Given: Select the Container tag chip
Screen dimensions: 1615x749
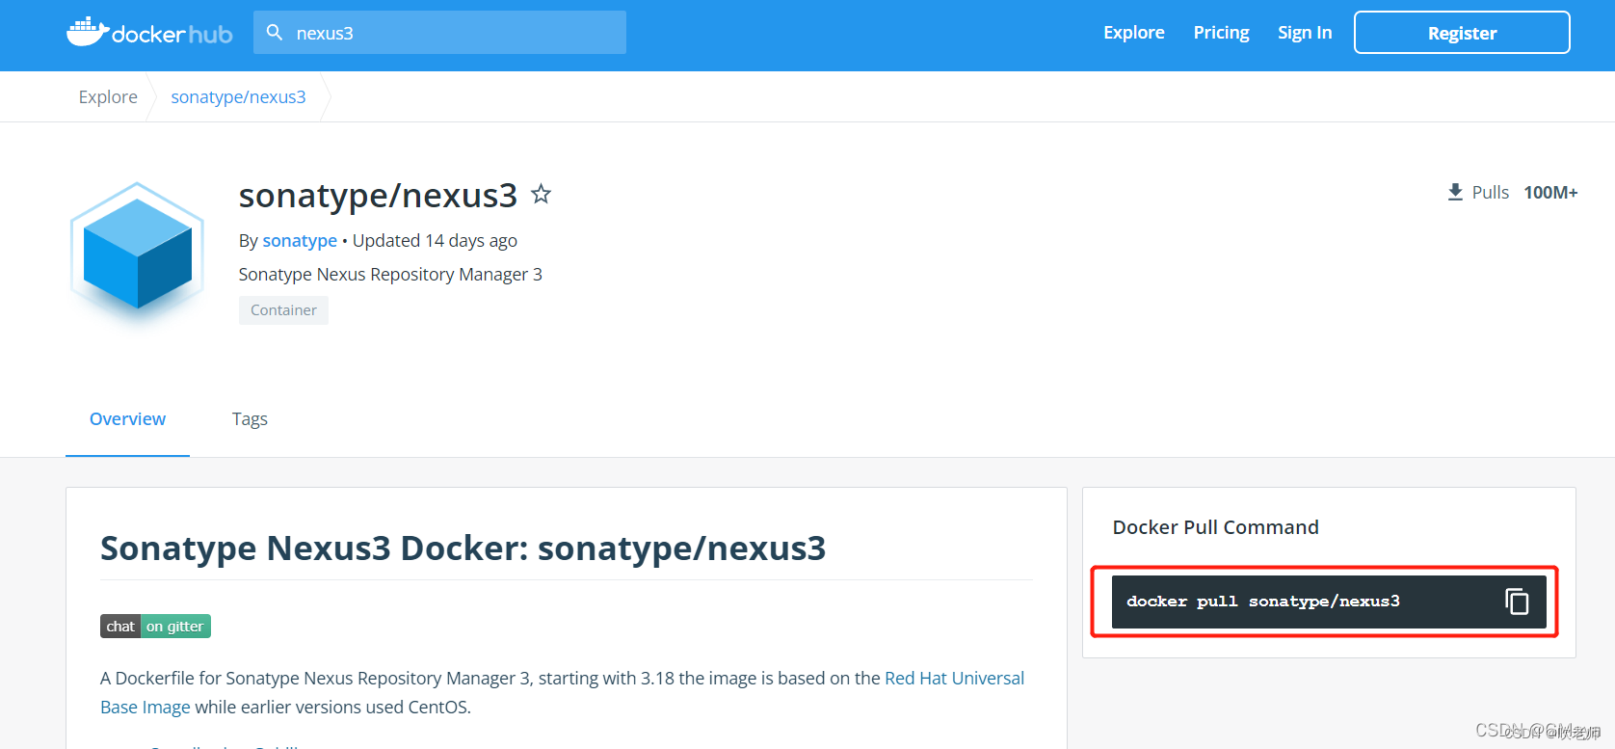Looking at the screenshot, I should click(x=283, y=310).
